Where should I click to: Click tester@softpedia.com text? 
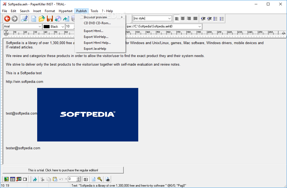(23, 148)
